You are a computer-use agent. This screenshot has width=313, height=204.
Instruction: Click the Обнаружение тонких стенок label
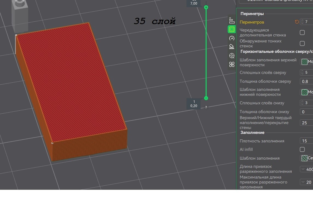(x=261, y=43)
